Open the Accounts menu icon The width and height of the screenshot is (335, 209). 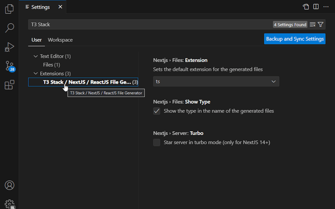[x=9, y=185]
